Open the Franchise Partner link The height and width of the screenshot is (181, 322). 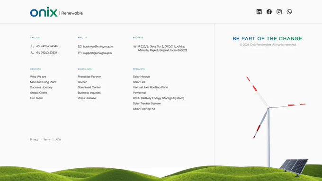tap(89, 77)
